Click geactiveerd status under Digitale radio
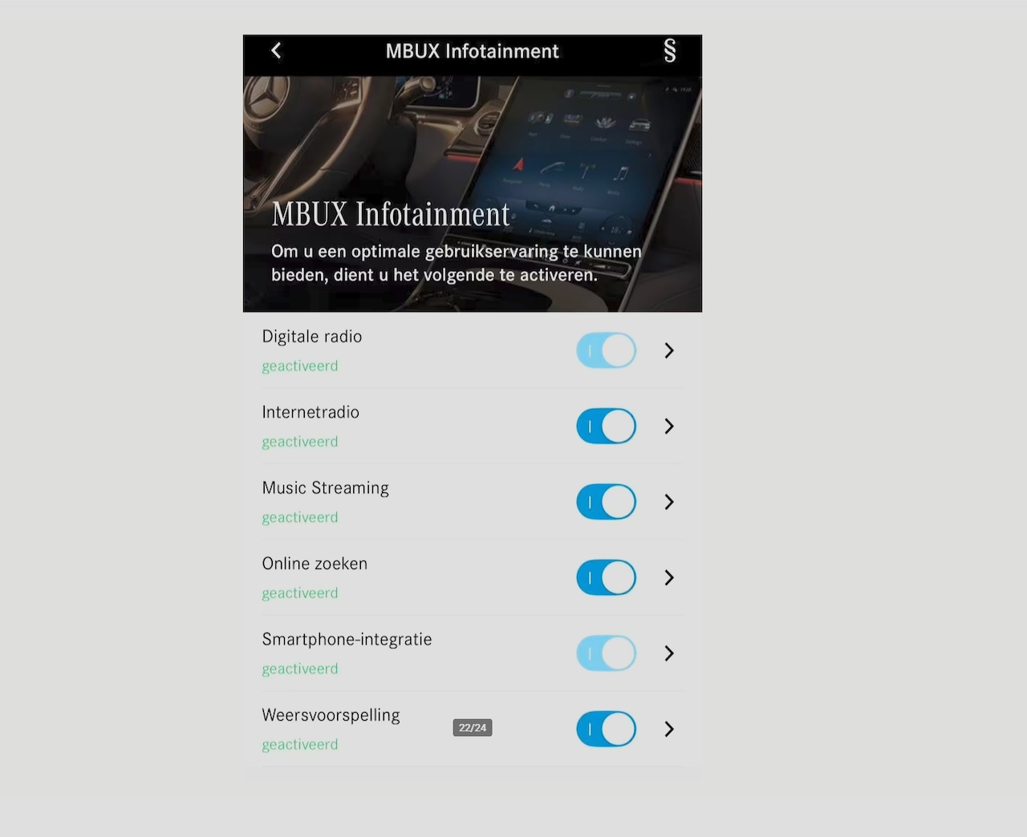Viewport: 1027px width, 837px height. coord(300,366)
